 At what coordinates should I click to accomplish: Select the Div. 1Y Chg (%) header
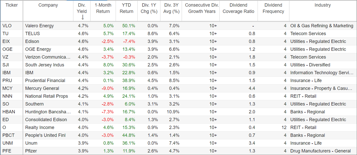[149, 8]
